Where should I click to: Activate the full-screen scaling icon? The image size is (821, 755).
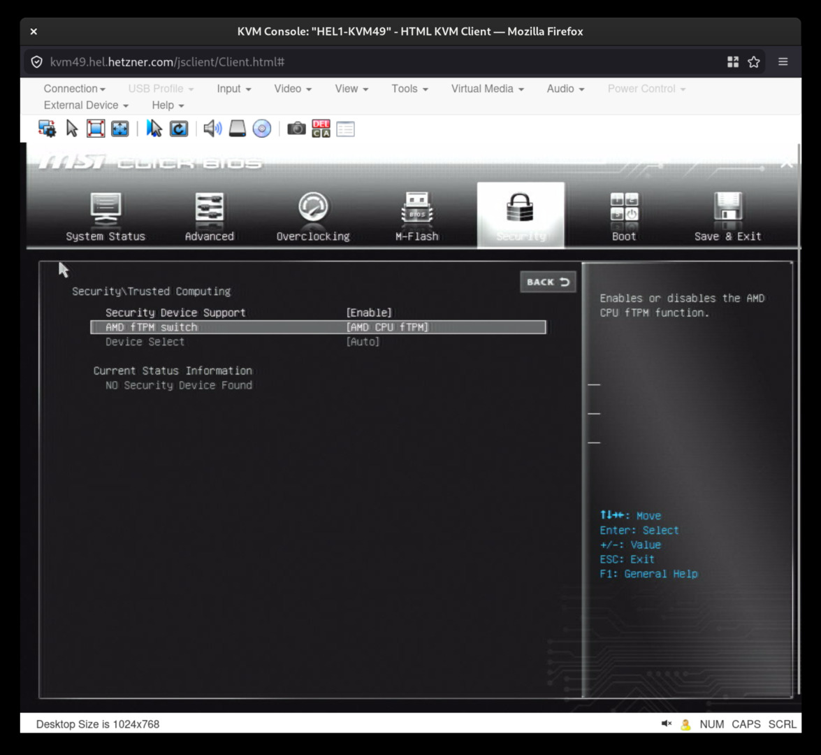119,129
